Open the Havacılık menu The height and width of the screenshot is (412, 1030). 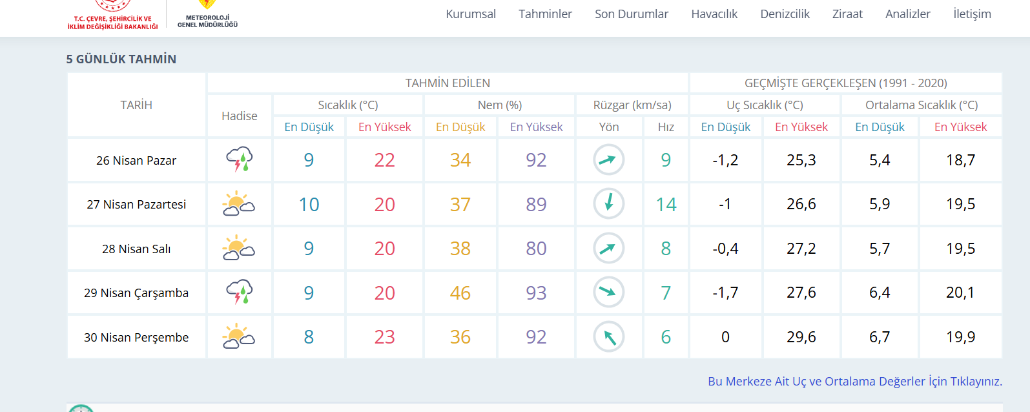point(714,14)
